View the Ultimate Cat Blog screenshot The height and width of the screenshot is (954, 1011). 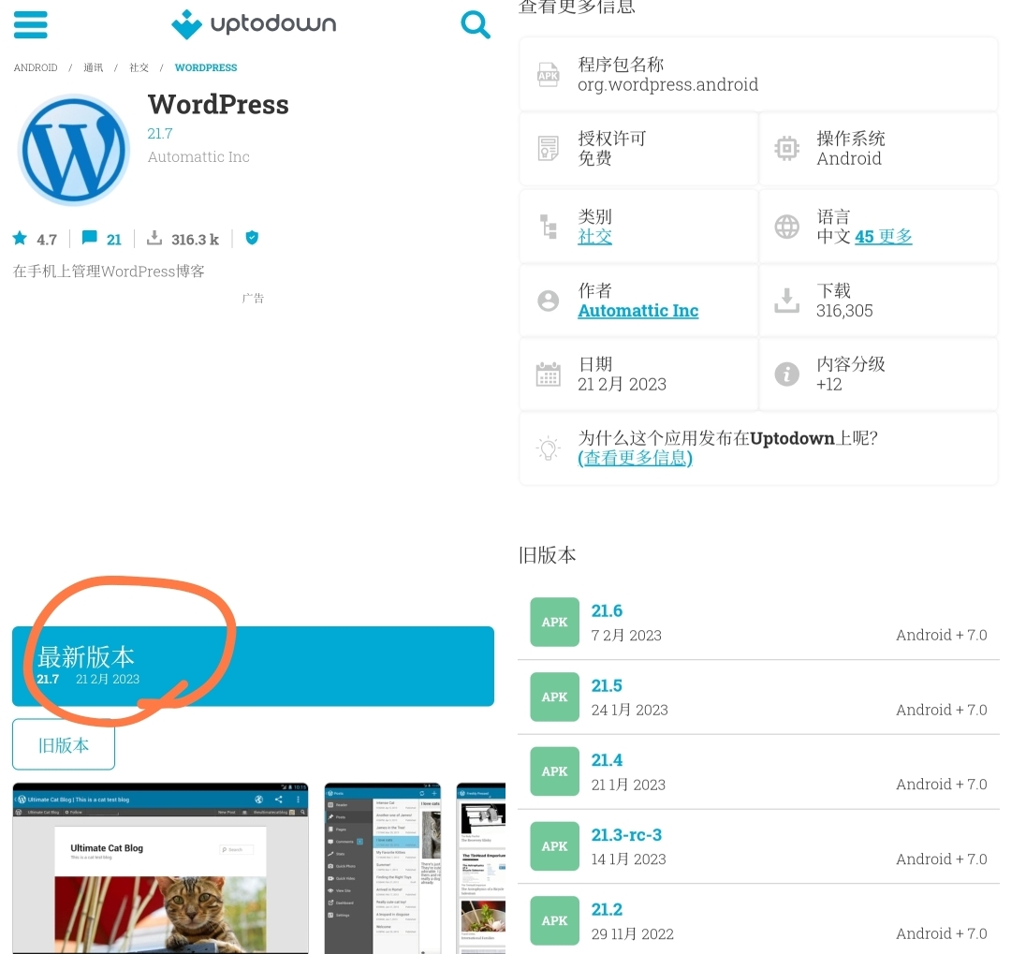click(x=161, y=868)
